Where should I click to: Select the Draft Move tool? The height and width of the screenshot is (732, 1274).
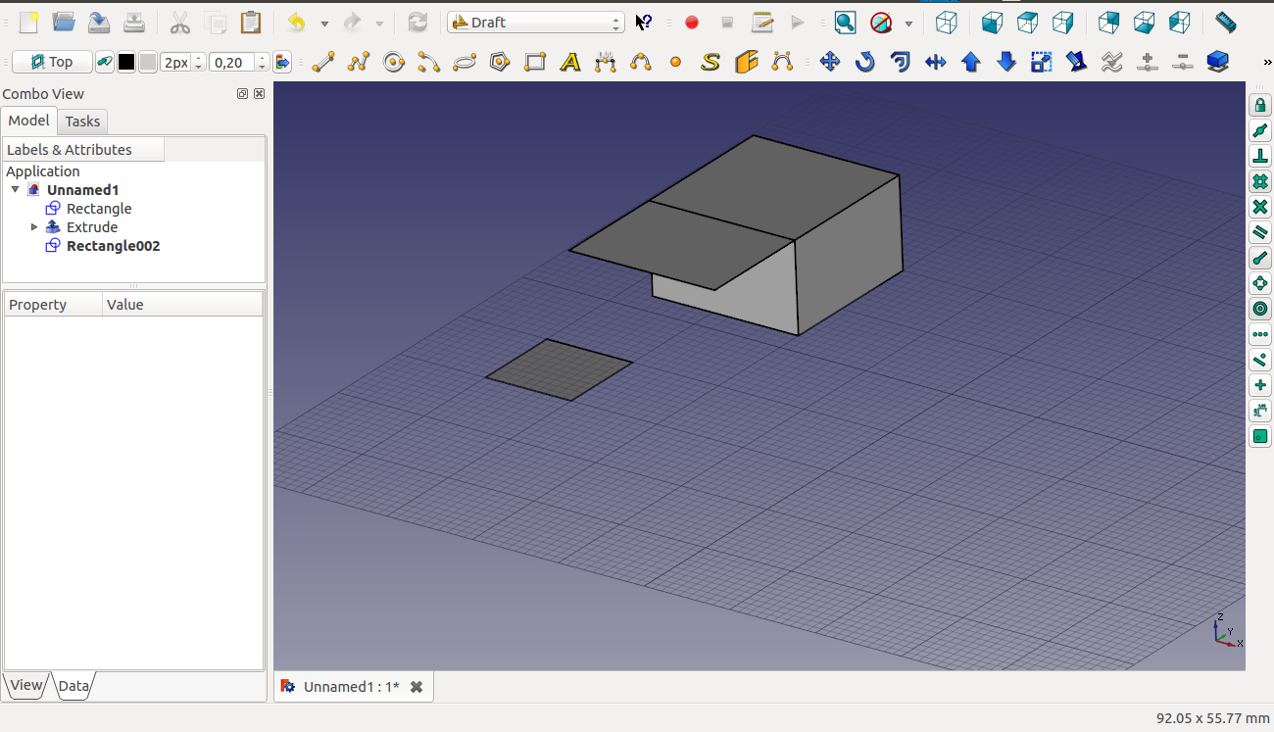(829, 63)
